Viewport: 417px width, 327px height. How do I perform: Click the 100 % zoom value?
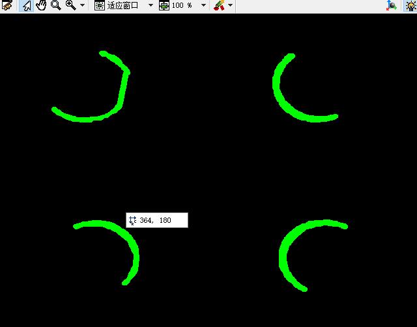pos(182,5)
